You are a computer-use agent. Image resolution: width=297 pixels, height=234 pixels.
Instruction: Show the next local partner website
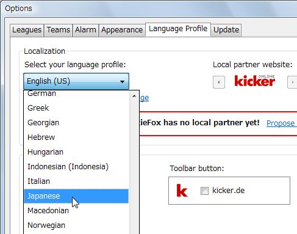click(x=292, y=82)
